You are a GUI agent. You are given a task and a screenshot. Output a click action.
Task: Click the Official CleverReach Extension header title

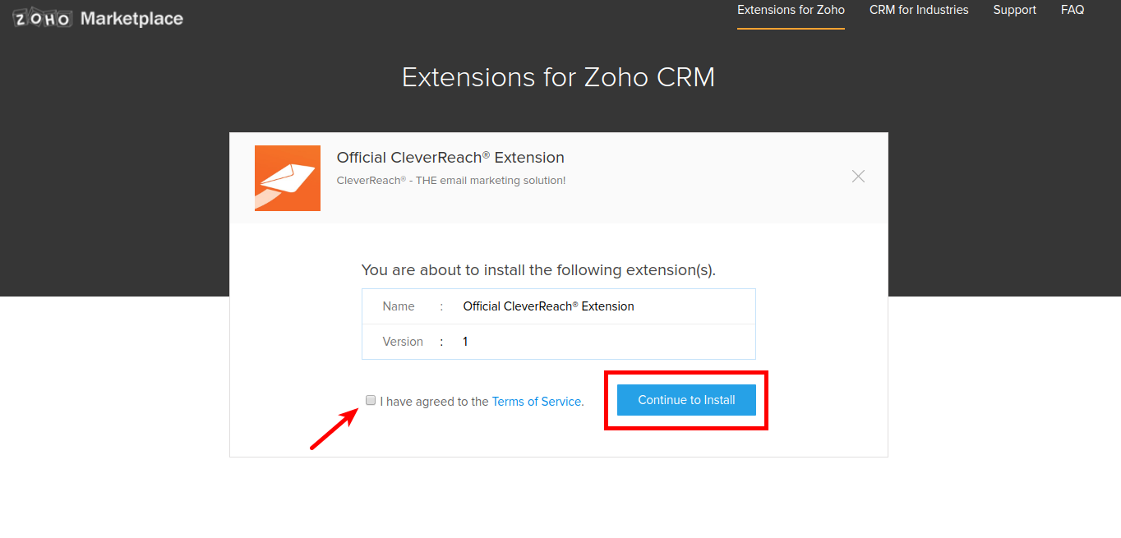[x=450, y=158]
